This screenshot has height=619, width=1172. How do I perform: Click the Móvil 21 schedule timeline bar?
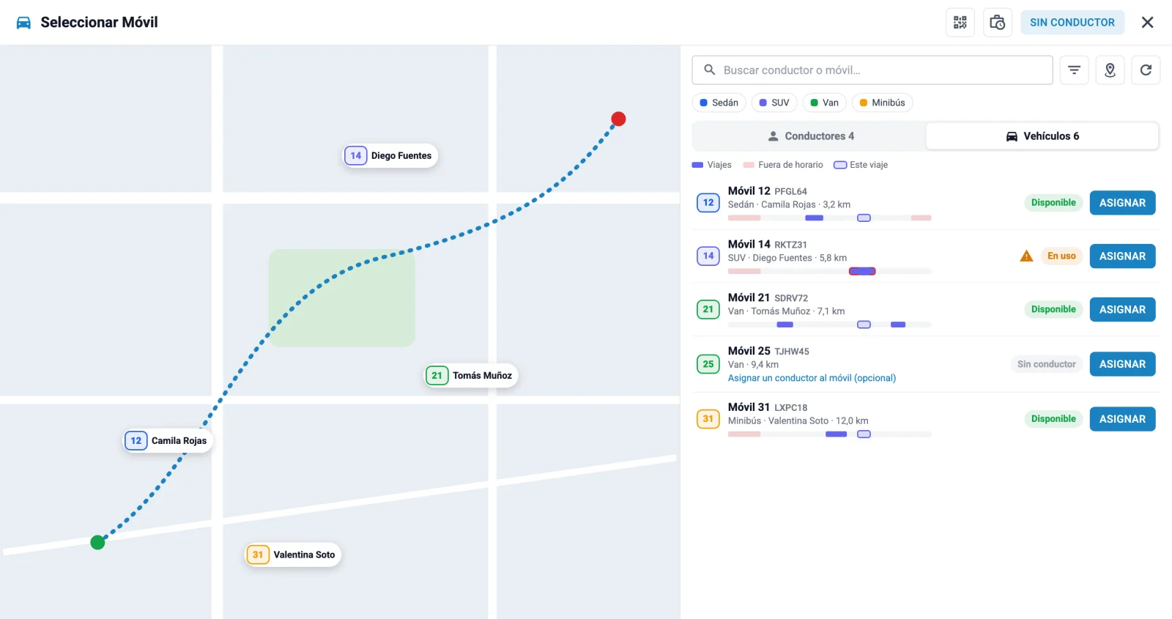pos(830,325)
